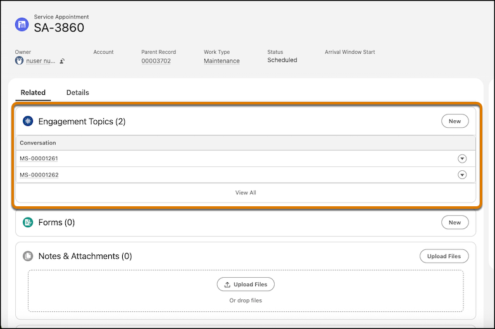Select the Related tab
The height and width of the screenshot is (329, 495).
(33, 92)
